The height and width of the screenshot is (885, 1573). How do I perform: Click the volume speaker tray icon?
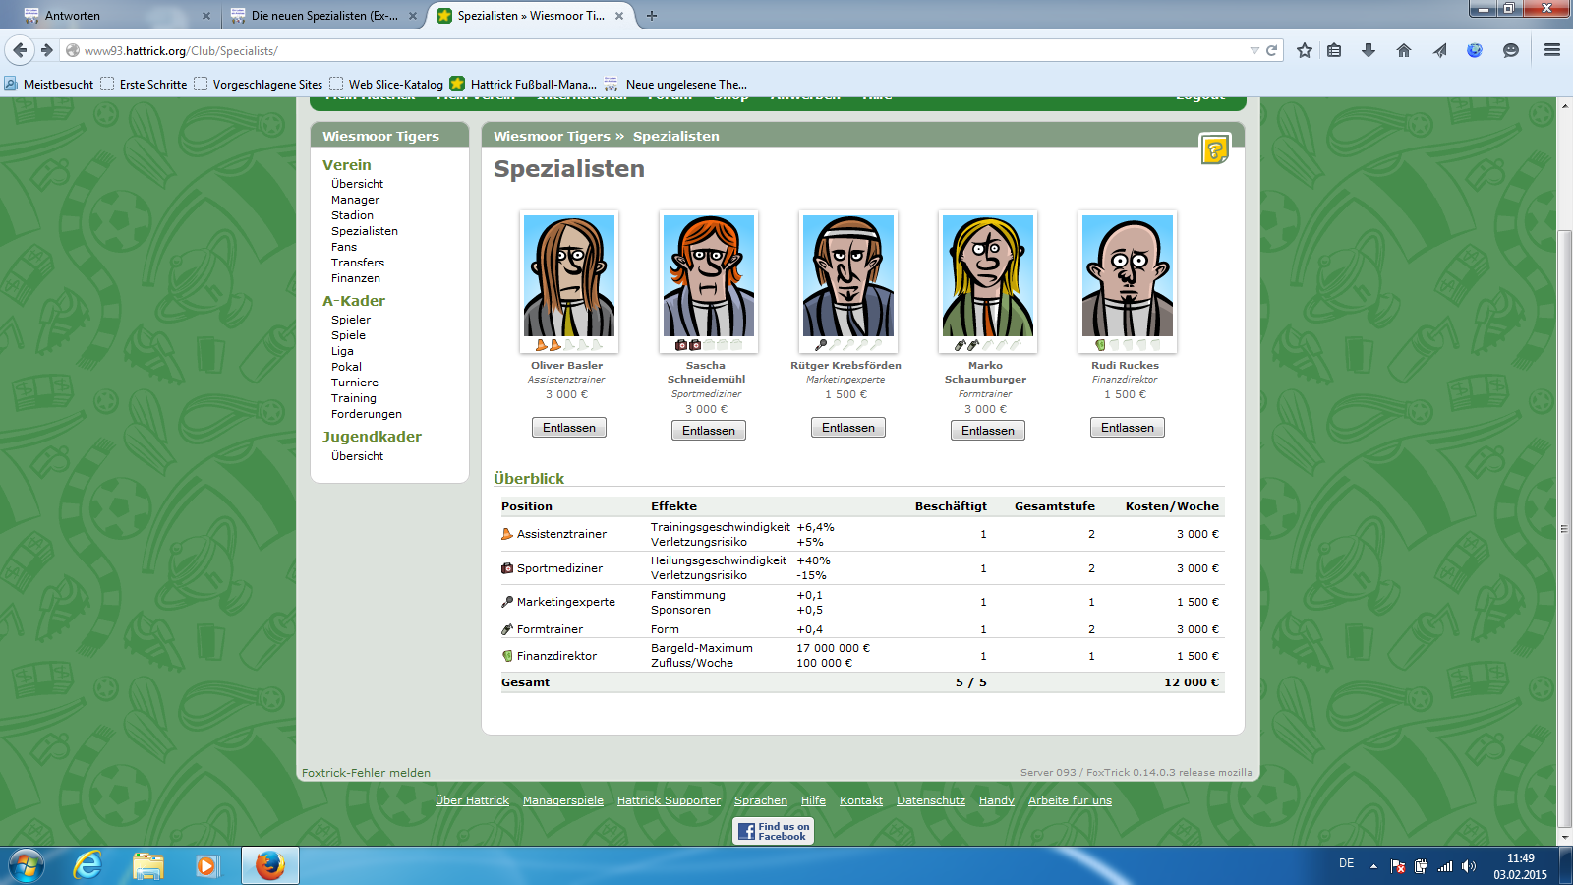click(1469, 866)
